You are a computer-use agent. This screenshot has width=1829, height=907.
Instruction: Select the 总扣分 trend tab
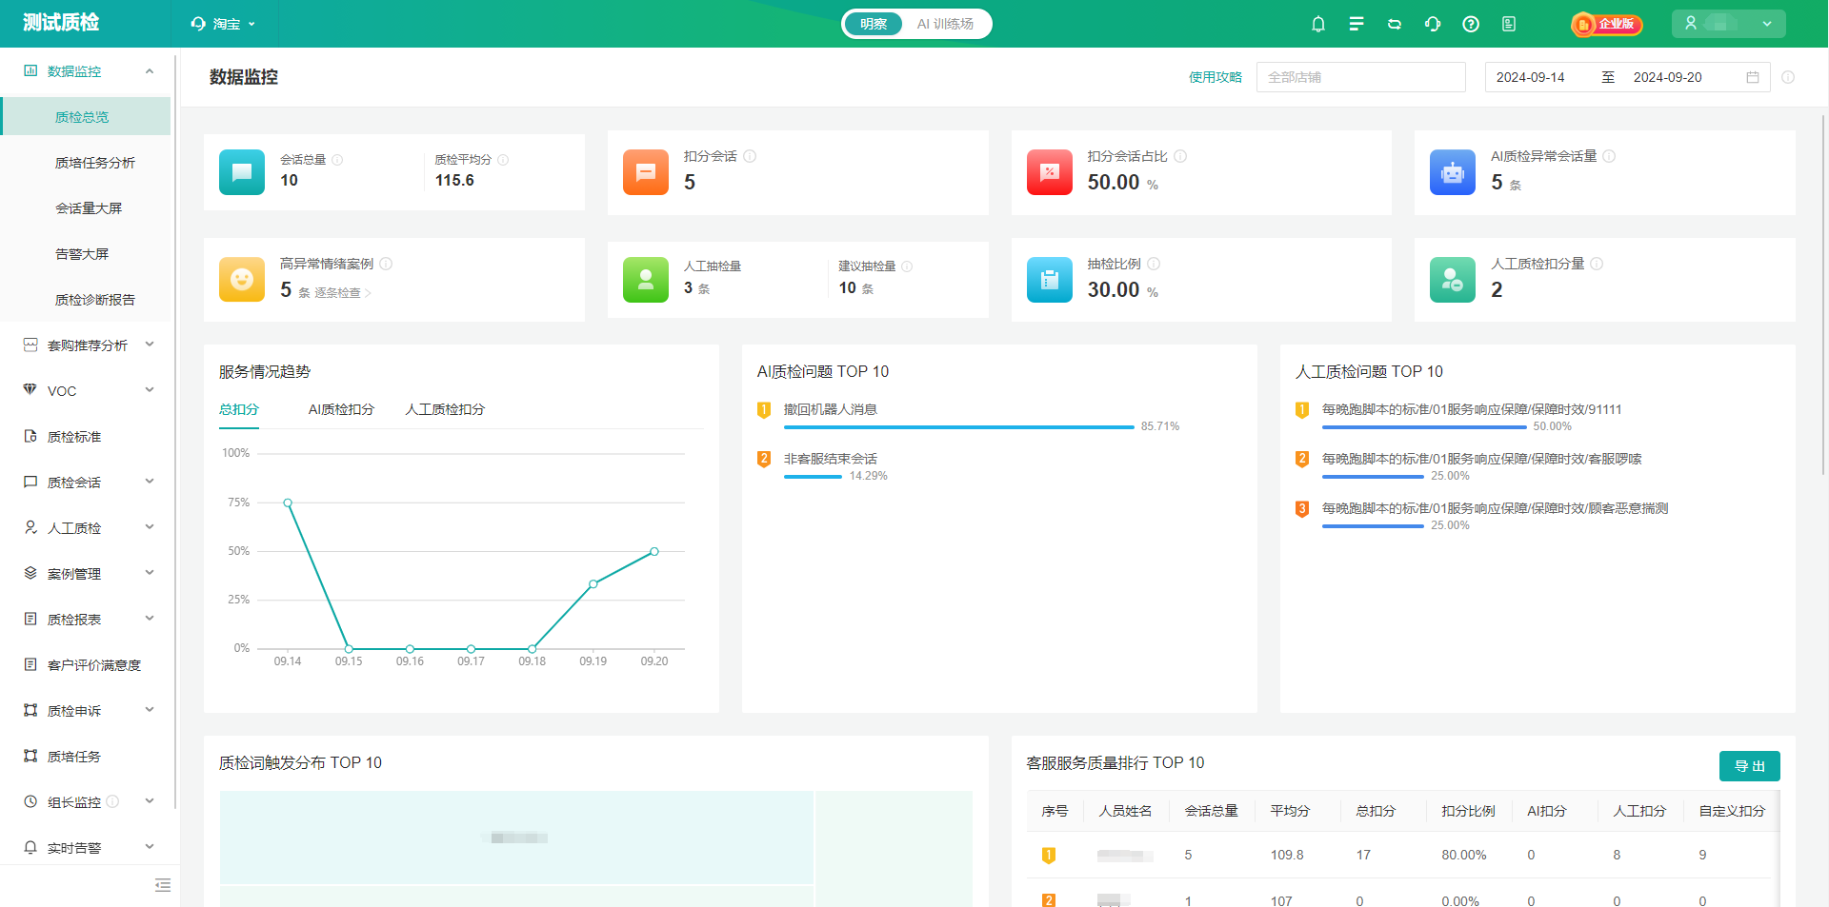[239, 409]
